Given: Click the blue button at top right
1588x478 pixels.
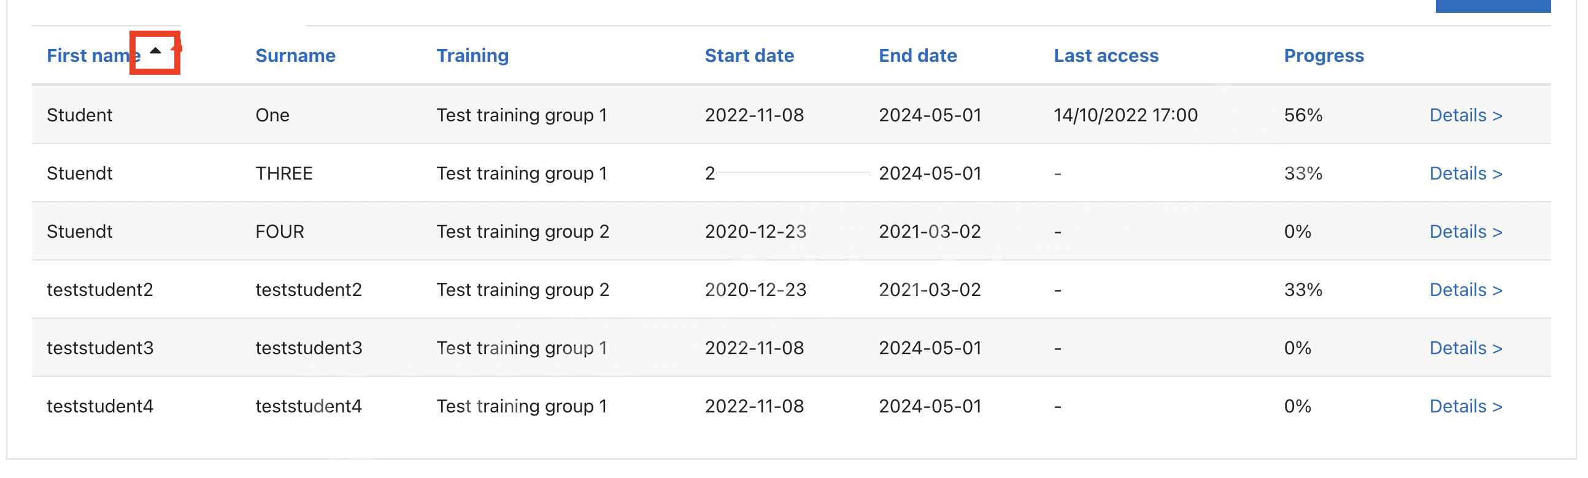Looking at the screenshot, I should pos(1492,6).
